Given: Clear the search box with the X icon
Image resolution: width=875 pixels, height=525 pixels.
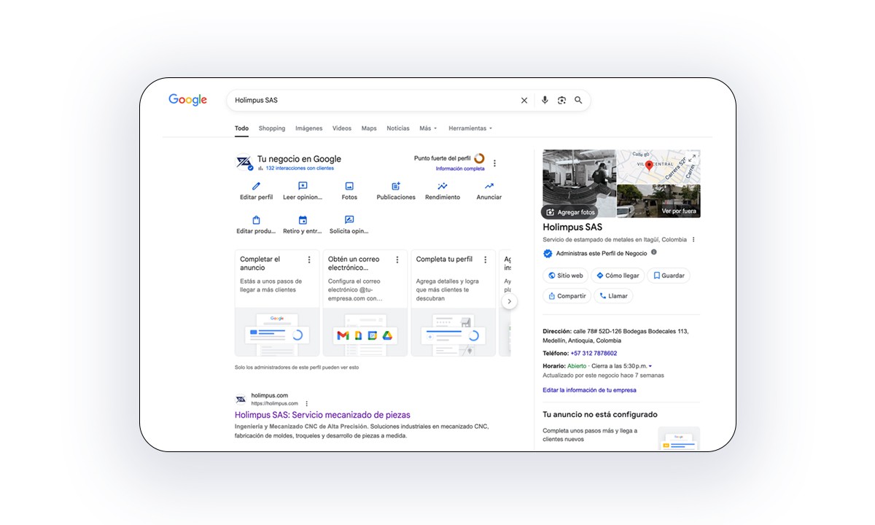Looking at the screenshot, I should [x=524, y=101].
